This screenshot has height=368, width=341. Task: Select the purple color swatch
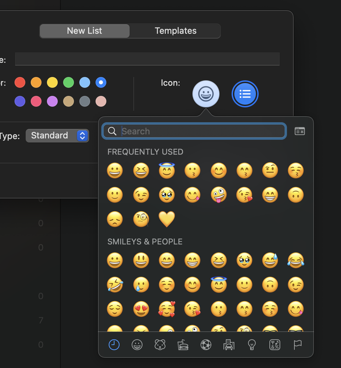(52, 101)
